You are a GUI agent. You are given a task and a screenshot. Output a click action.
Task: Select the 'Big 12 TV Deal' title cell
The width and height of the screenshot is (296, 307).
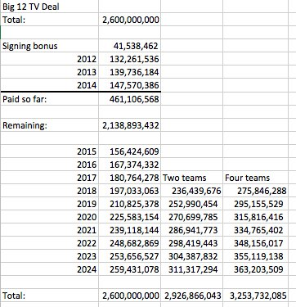coord(49,7)
